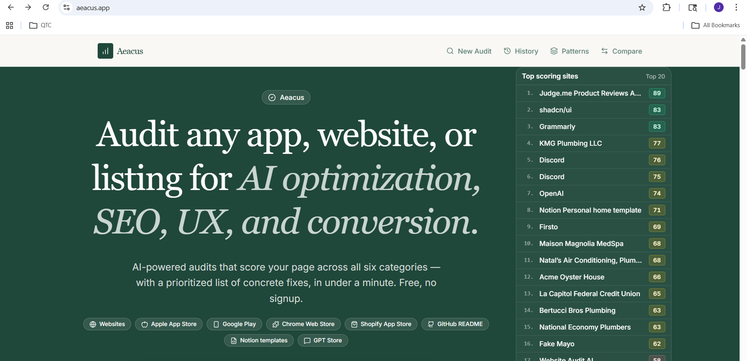Open the All Bookmarks folder

coord(715,25)
